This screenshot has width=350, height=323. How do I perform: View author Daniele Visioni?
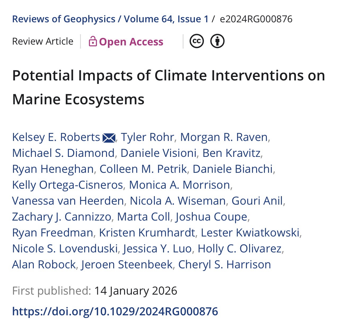[158, 153]
